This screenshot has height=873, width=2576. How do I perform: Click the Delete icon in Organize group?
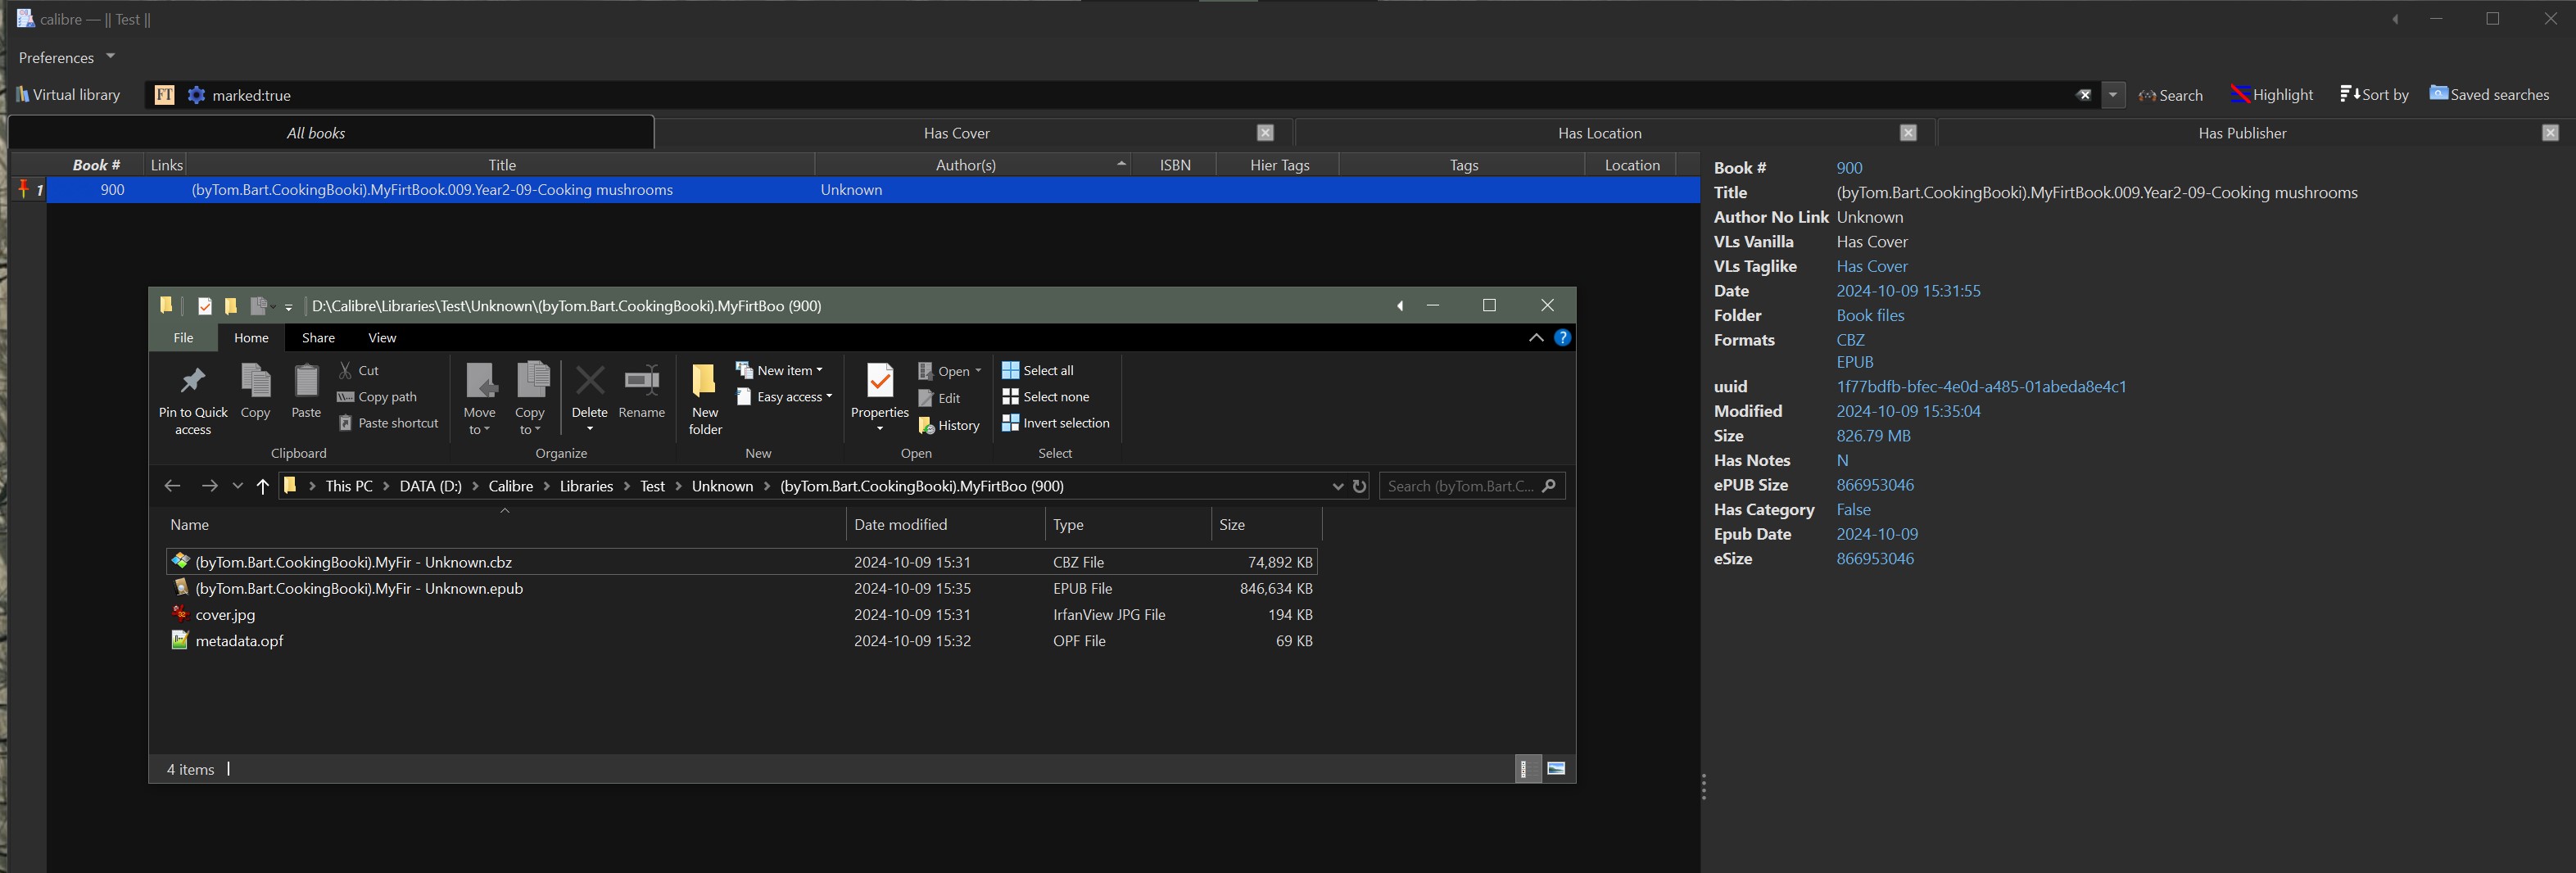point(589,382)
